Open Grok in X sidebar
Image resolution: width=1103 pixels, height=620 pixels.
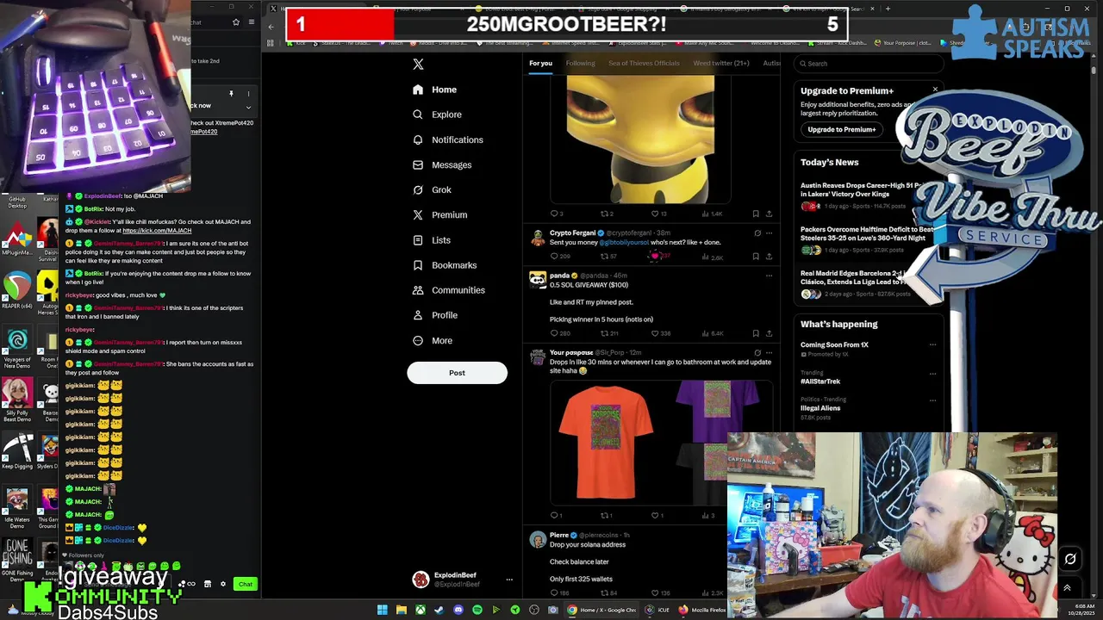coord(432,189)
